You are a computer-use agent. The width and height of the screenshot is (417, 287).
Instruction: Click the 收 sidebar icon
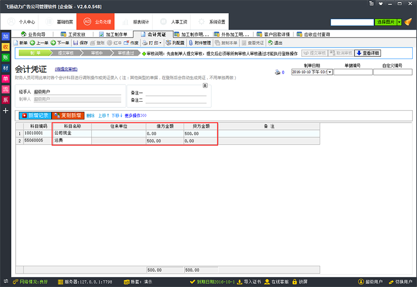pos(6,47)
